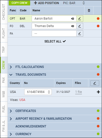102x138 pixels.
Task: Click ADD POSITION plus button
Action: (46, 3)
